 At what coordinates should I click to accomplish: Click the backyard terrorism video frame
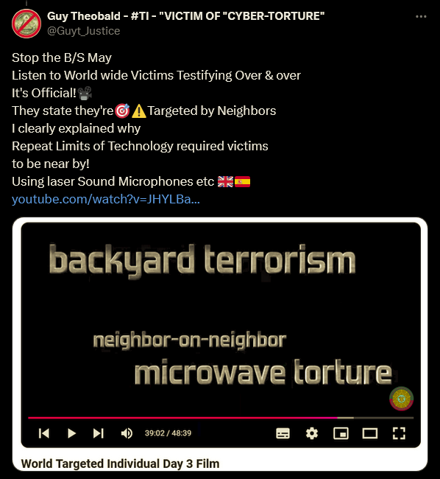tap(221, 318)
